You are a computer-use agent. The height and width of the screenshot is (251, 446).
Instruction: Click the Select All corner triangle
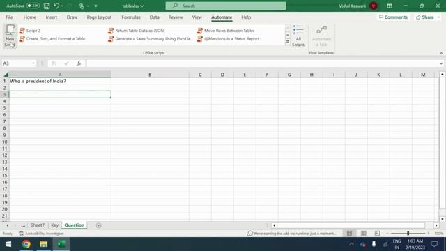point(6,75)
